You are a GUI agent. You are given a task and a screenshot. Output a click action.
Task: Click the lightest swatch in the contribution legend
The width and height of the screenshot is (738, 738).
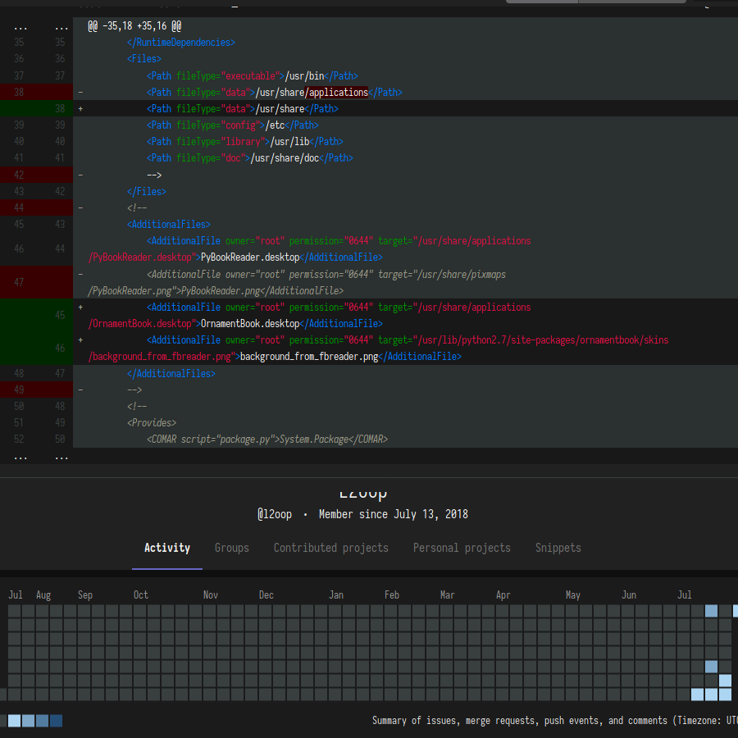pyautogui.click(x=15, y=721)
